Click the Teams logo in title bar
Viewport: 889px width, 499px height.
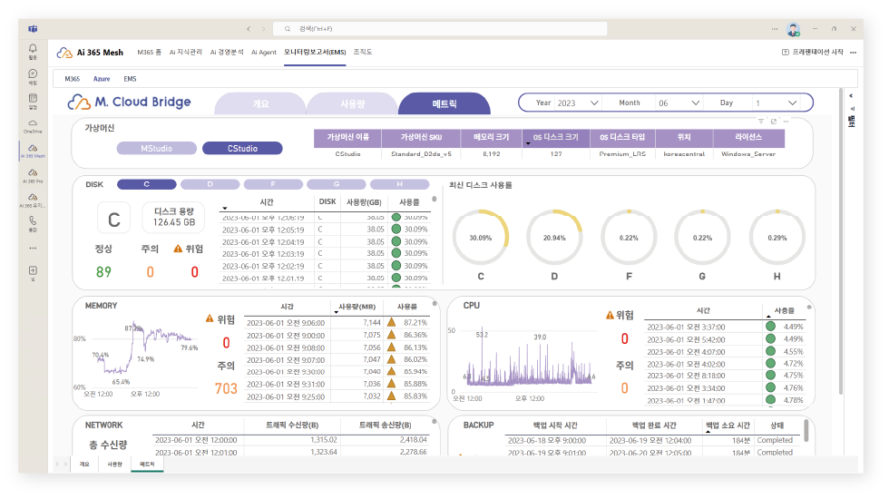pyautogui.click(x=33, y=28)
